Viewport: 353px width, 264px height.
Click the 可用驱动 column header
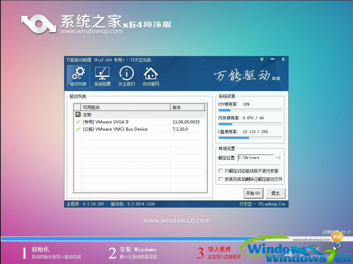point(126,107)
